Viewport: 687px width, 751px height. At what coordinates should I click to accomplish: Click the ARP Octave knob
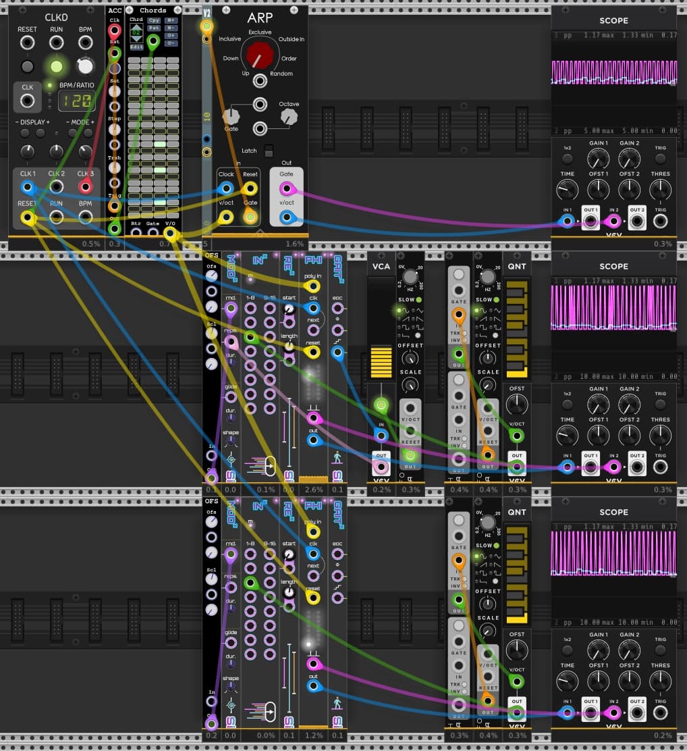tap(289, 117)
